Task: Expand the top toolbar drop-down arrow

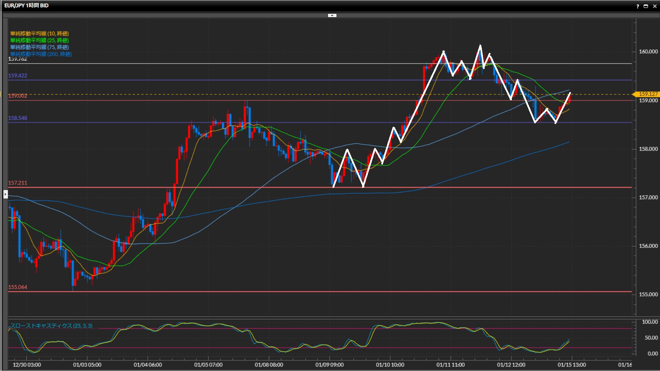Action: click(332, 15)
